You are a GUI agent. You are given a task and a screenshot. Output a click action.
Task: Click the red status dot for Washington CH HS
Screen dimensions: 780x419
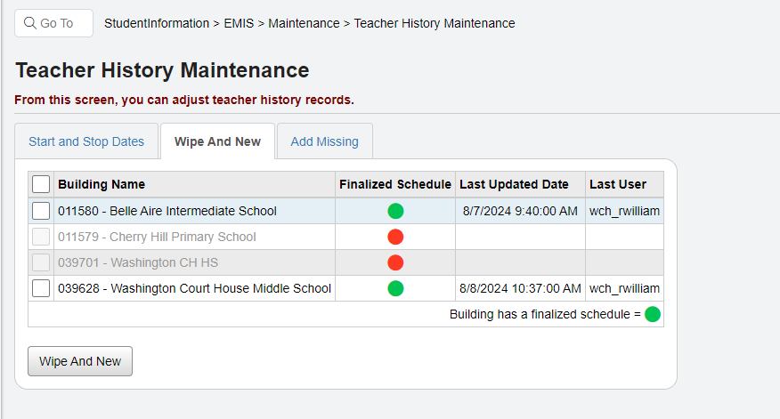pos(395,262)
